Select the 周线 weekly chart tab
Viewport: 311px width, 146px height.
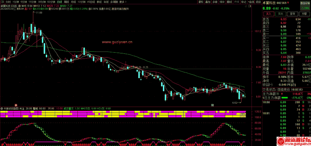point(66,2)
